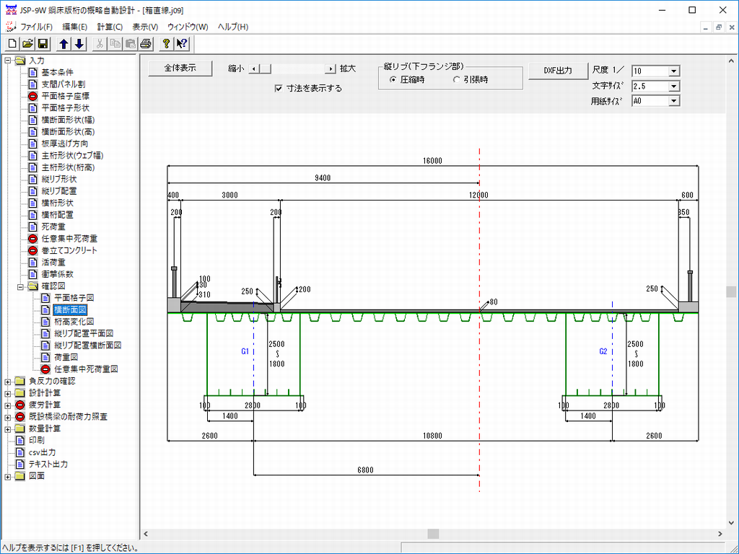Click the blue up arrow toolbar icon
This screenshot has height=554, width=739.
64,44
